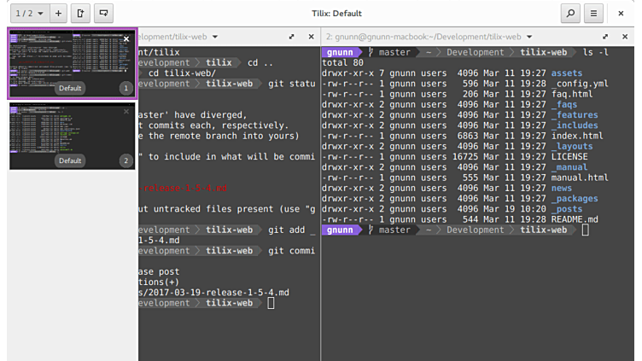This screenshot has width=642, height=361.
Task: Close the left terminal pane
Action: pyautogui.click(x=309, y=38)
